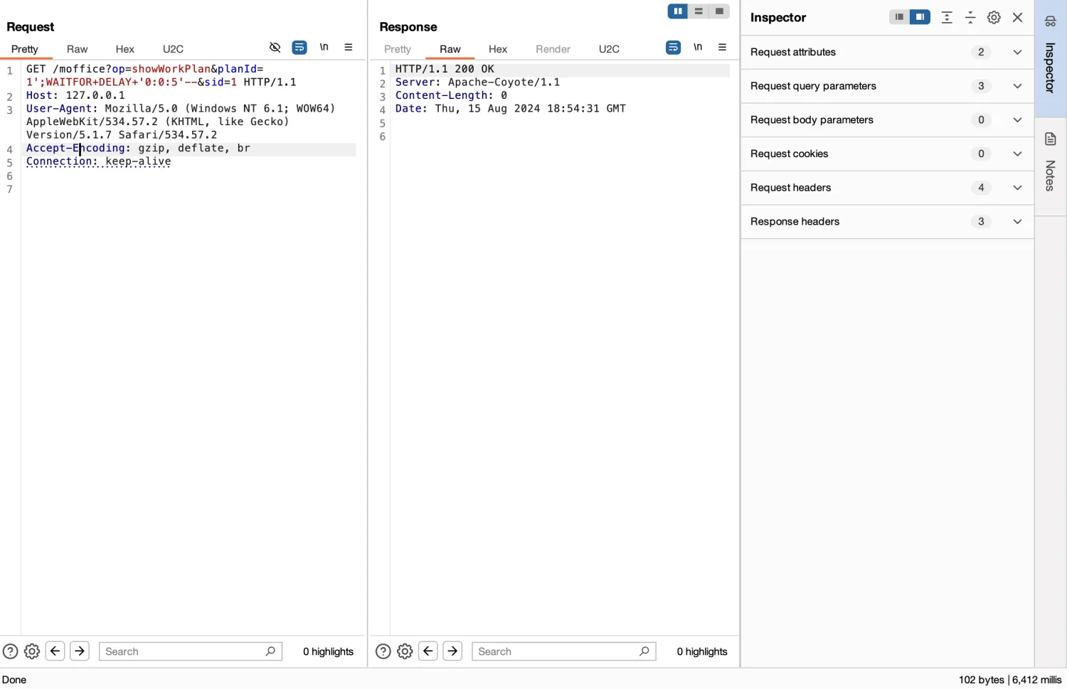Viewport: 1067px width, 689px height.
Task: Click Server: Apache-Coyote/1.1 header
Action: click(477, 82)
